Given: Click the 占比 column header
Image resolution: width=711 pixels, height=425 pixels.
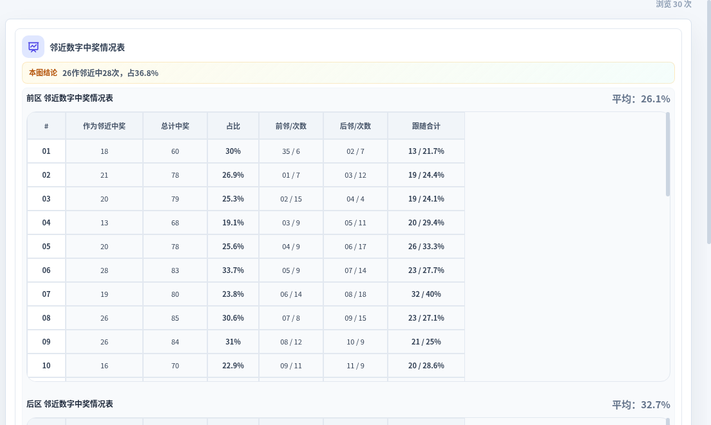Looking at the screenshot, I should [233, 126].
